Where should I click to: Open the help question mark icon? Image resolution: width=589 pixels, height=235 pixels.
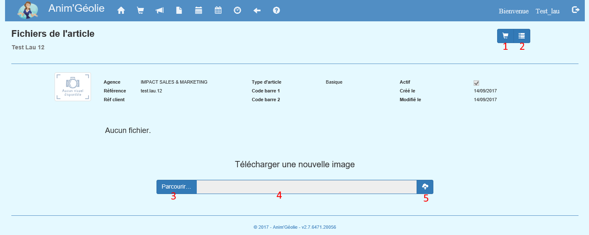276,11
